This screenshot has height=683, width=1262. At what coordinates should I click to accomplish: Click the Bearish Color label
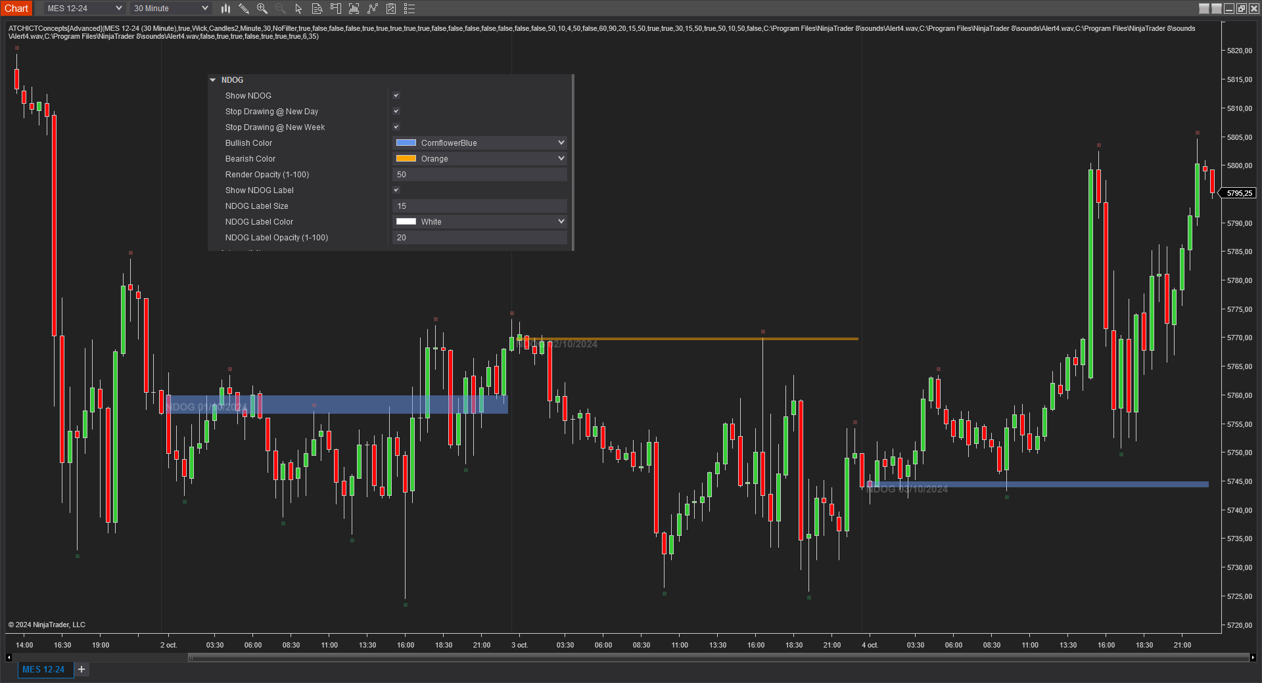click(250, 159)
